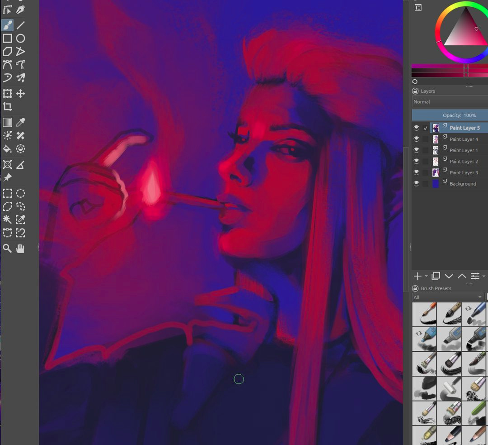Select the Ellipse shape tool
Viewport: 488px width, 445px height.
20,38
